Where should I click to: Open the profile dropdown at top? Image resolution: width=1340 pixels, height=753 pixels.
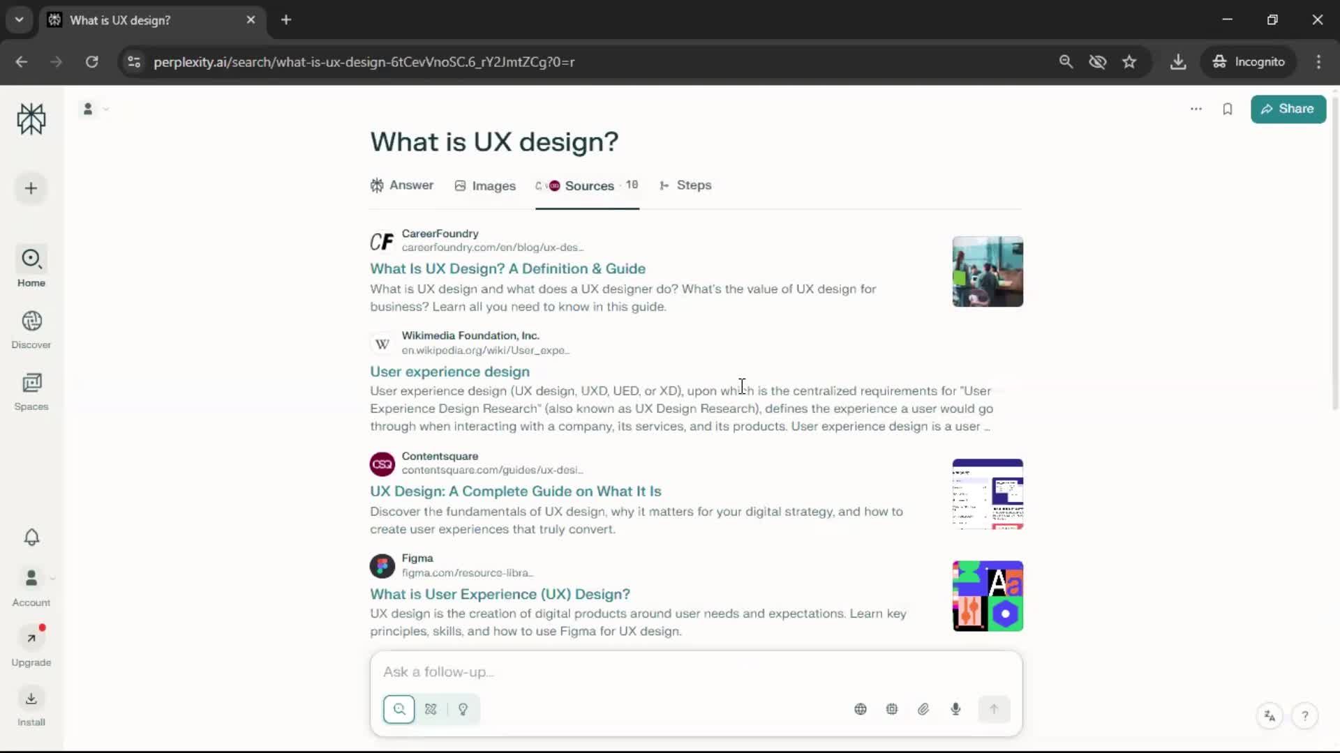[95, 109]
